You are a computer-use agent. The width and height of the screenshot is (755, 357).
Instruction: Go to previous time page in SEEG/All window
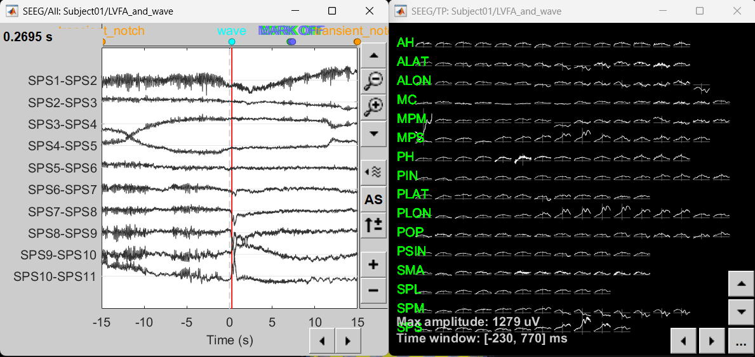(x=322, y=341)
